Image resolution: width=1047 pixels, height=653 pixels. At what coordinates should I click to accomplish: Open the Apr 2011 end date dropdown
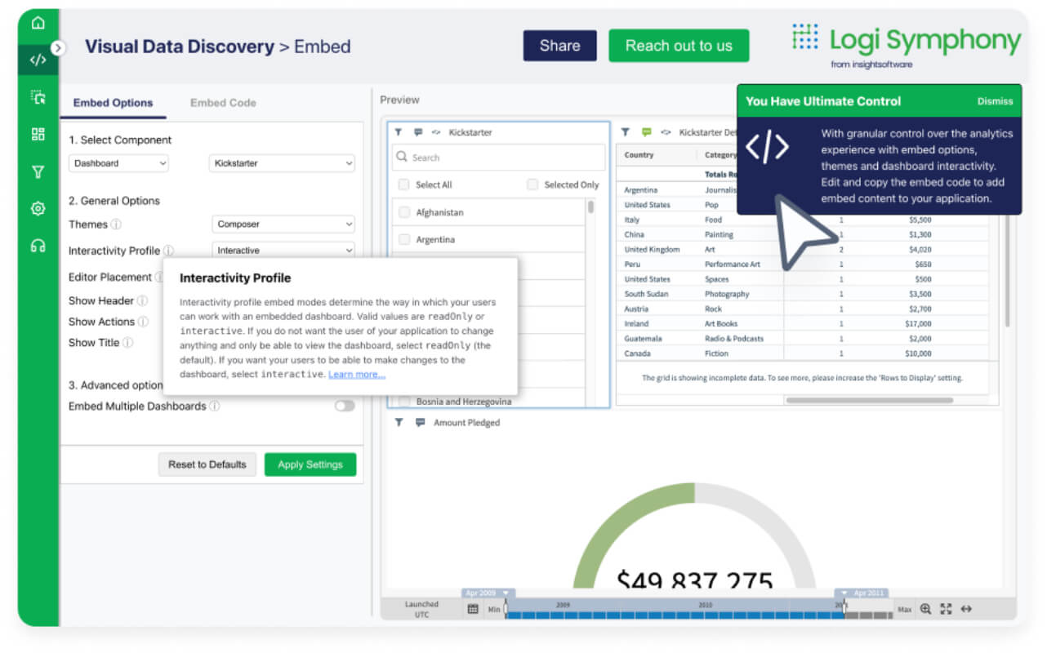click(x=860, y=593)
